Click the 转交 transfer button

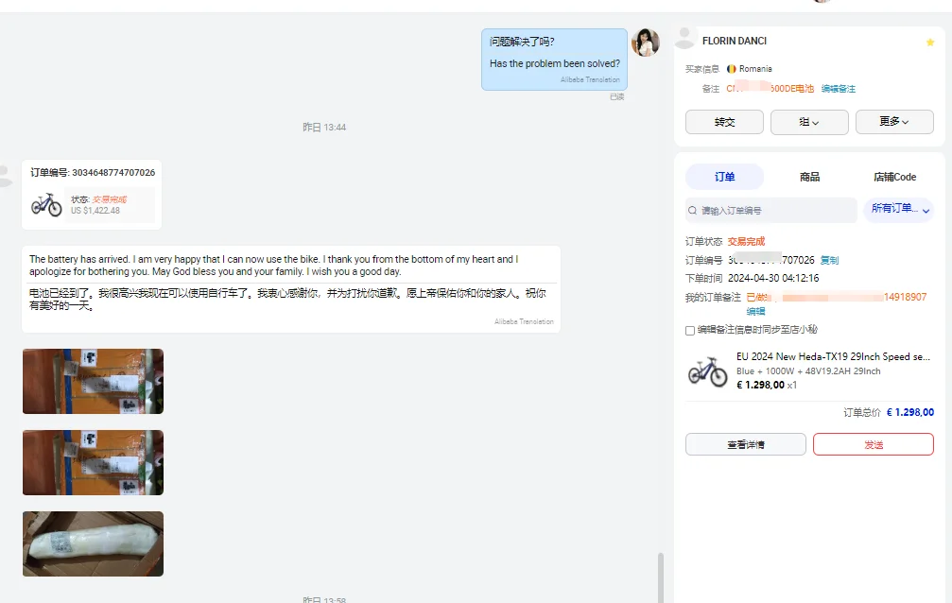724,122
